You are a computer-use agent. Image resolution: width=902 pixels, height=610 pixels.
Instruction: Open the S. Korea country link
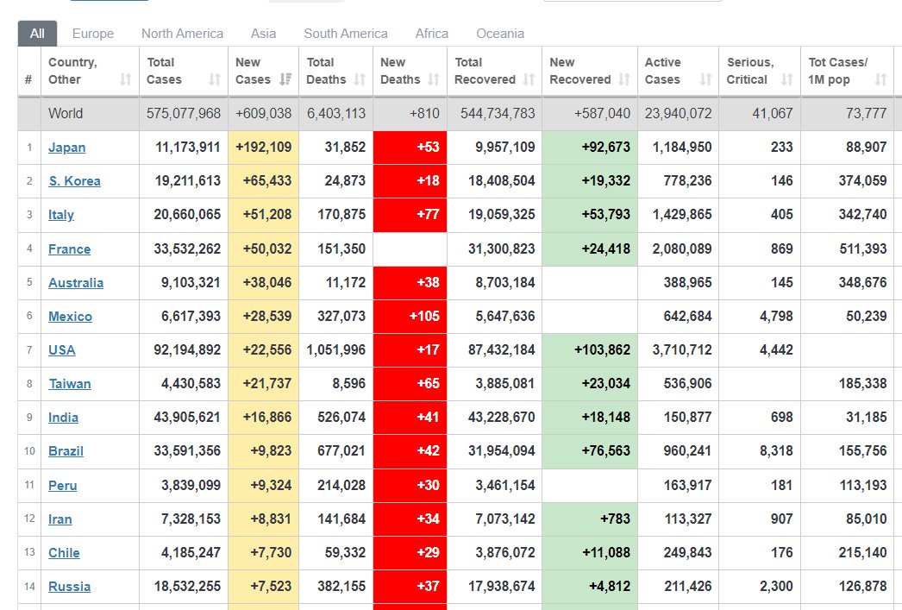(74, 180)
